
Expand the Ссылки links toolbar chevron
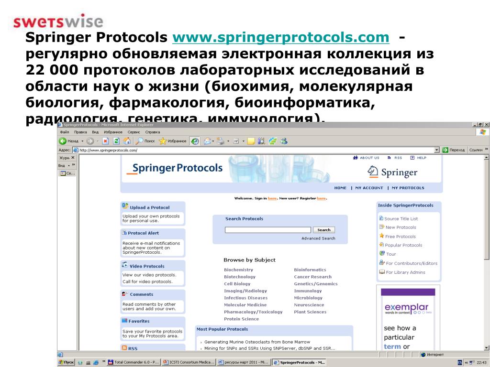(x=487, y=150)
